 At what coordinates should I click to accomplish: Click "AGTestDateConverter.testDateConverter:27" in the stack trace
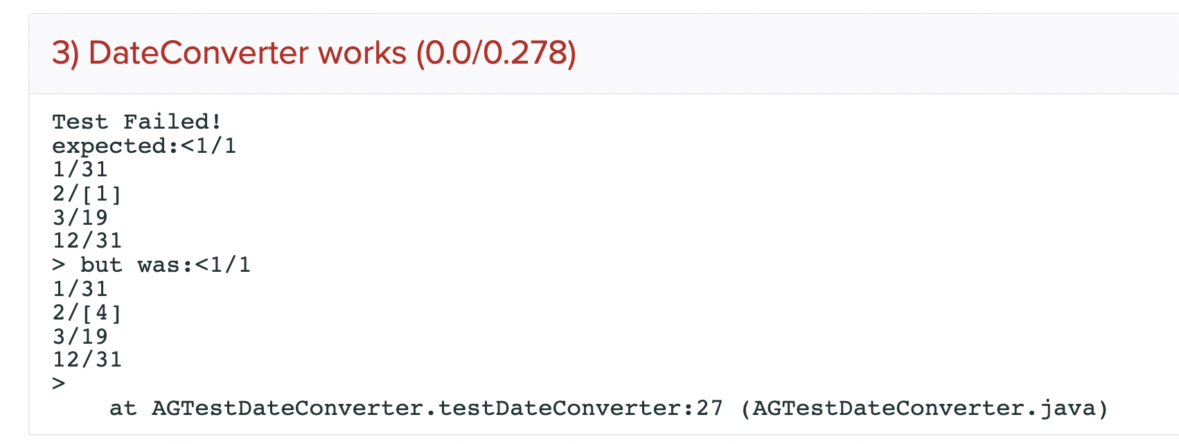pyautogui.click(x=436, y=408)
